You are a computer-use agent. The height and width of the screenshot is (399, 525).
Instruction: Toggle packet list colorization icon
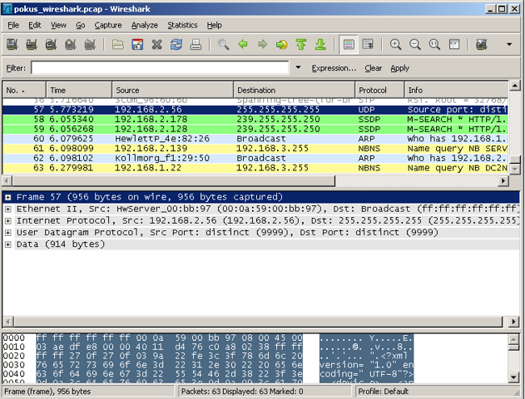pyautogui.click(x=349, y=44)
